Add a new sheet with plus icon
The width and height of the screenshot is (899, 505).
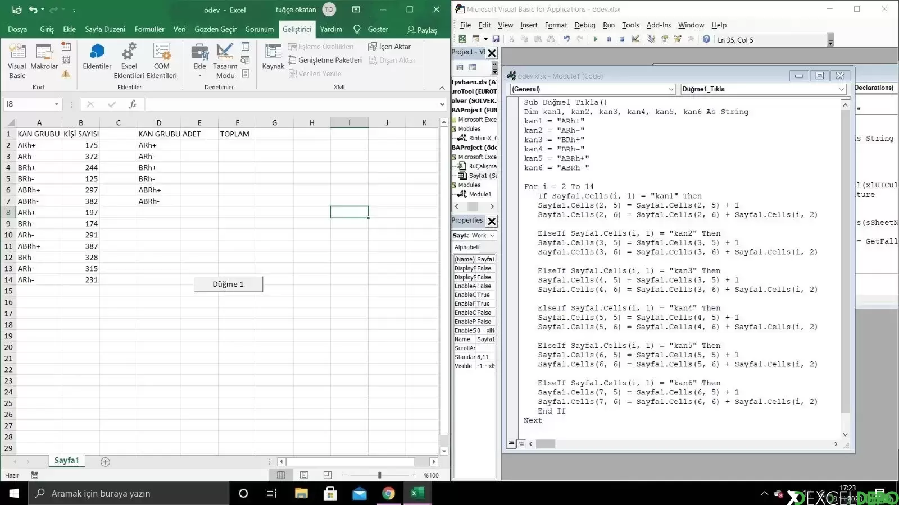pos(105,462)
